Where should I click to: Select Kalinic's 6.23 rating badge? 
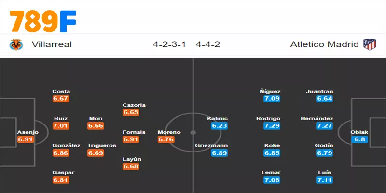(219, 126)
